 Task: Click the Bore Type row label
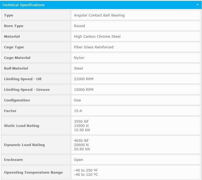pos(14,26)
